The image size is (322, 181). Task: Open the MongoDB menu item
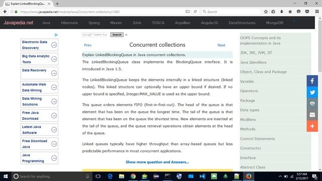coord(275,23)
